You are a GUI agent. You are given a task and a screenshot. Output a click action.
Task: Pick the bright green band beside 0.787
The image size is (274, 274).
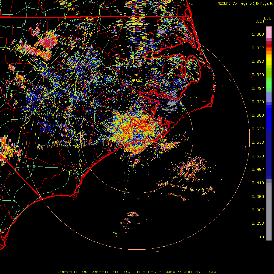coord(269,83)
